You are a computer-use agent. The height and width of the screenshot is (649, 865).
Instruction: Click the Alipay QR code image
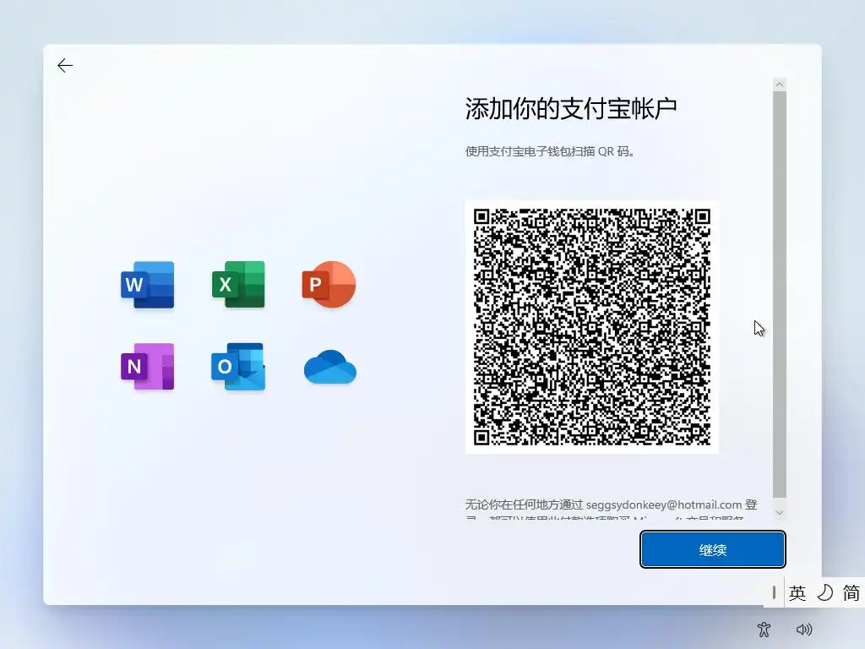592,327
